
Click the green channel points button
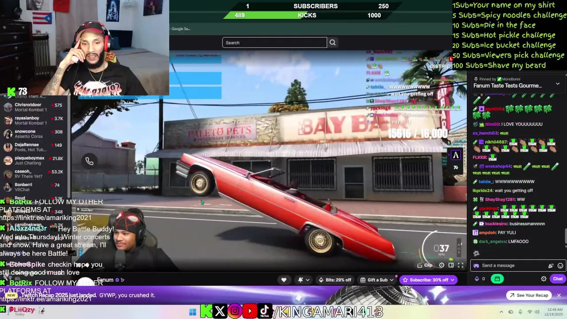[497, 279]
